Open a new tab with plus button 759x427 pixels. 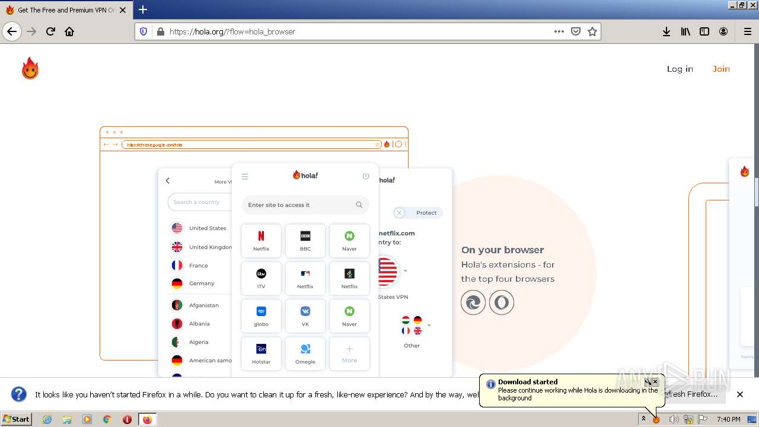pos(143,9)
